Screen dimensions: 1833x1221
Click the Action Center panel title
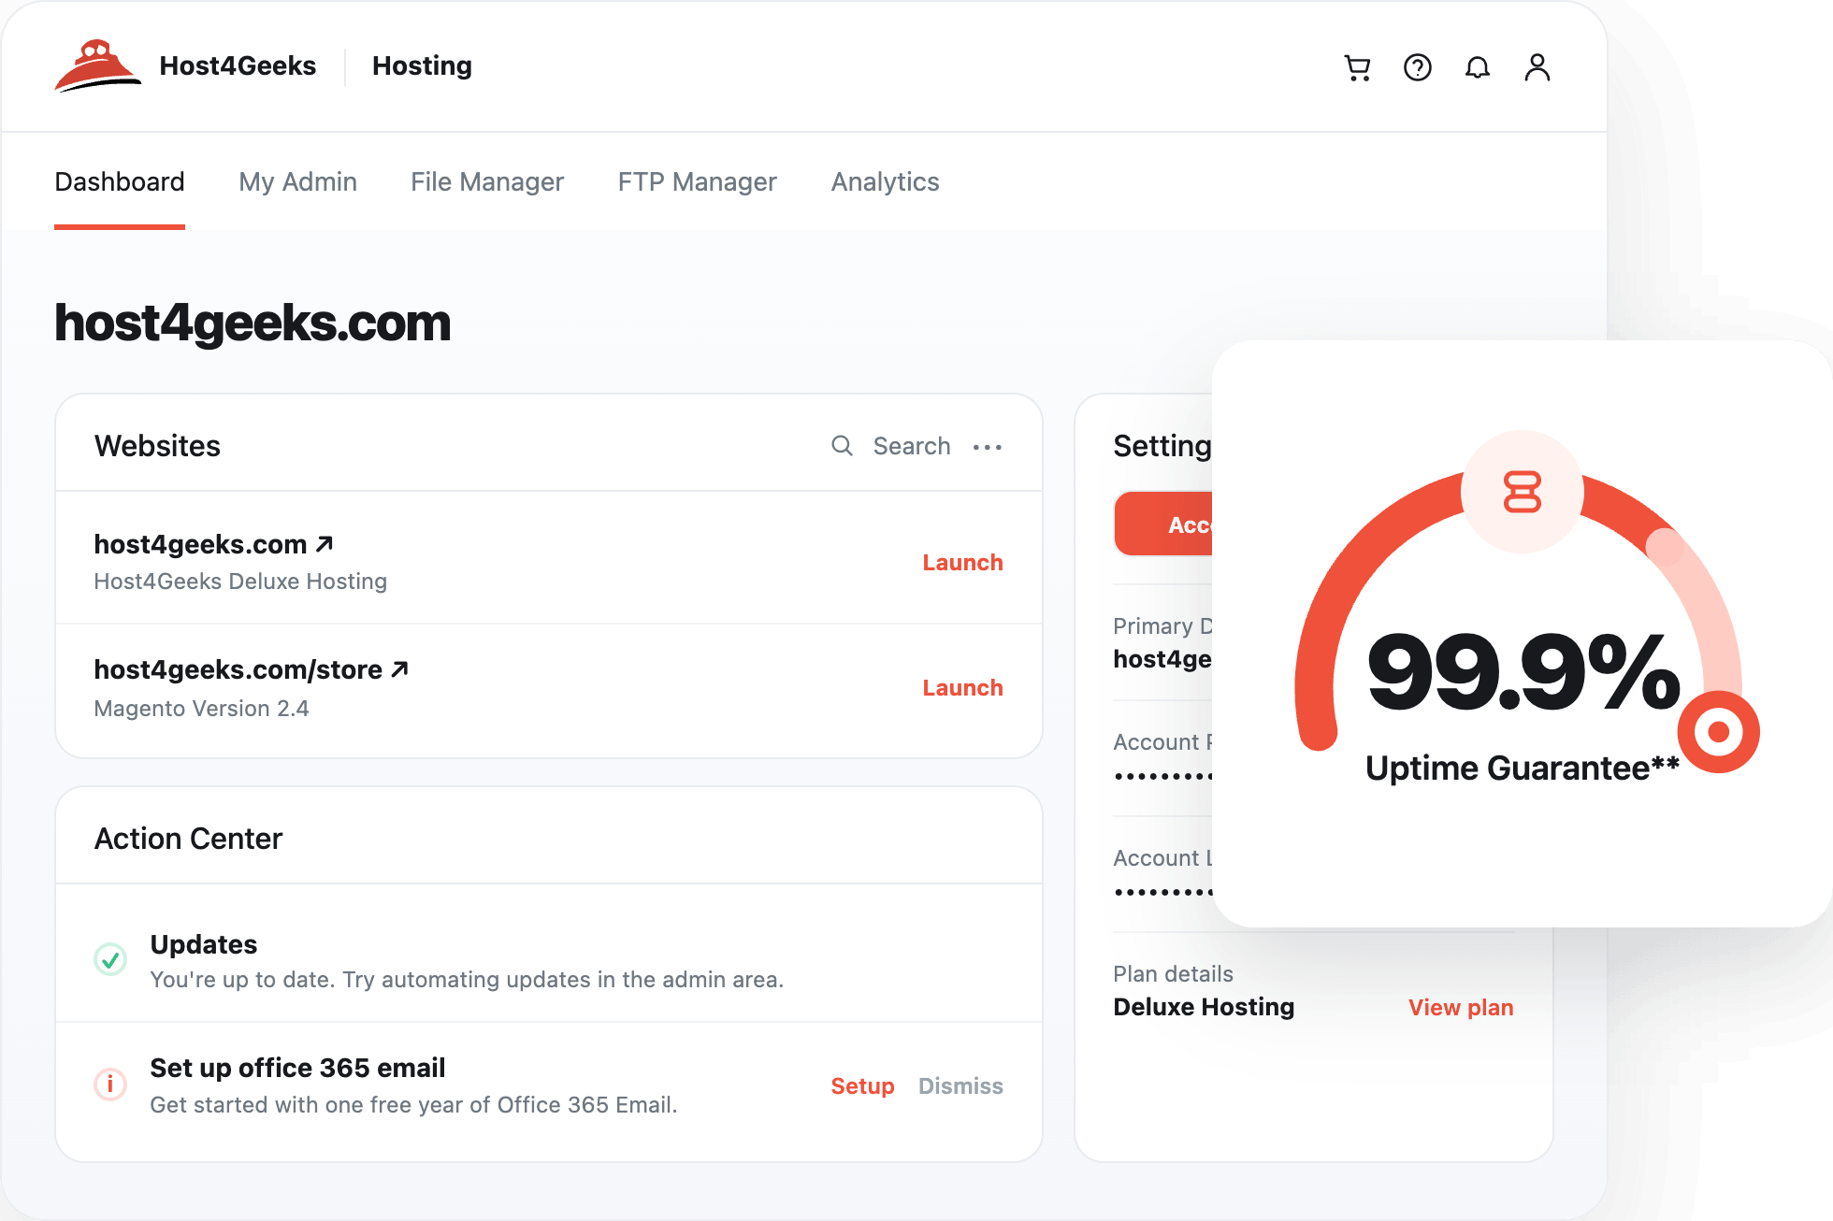pos(188,839)
